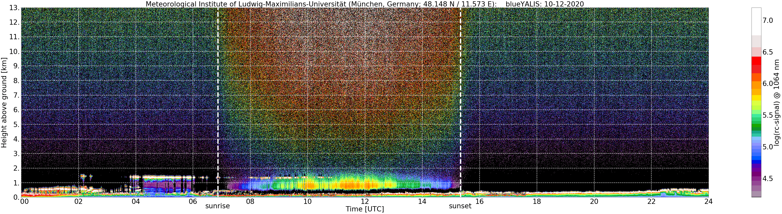Click time-axis tick label "18"
782x214 pixels.
[537, 202]
